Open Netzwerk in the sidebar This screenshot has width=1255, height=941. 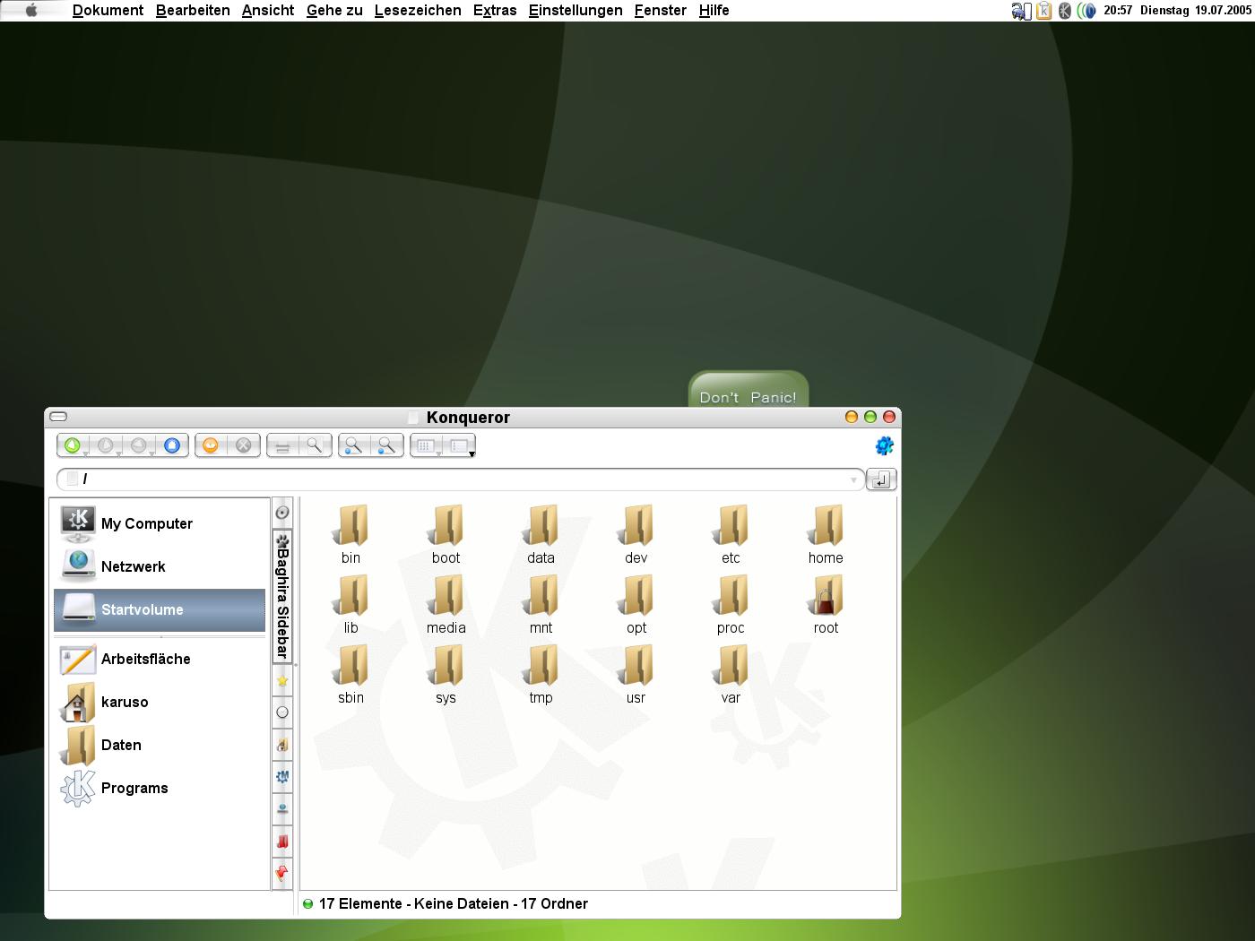coord(160,566)
